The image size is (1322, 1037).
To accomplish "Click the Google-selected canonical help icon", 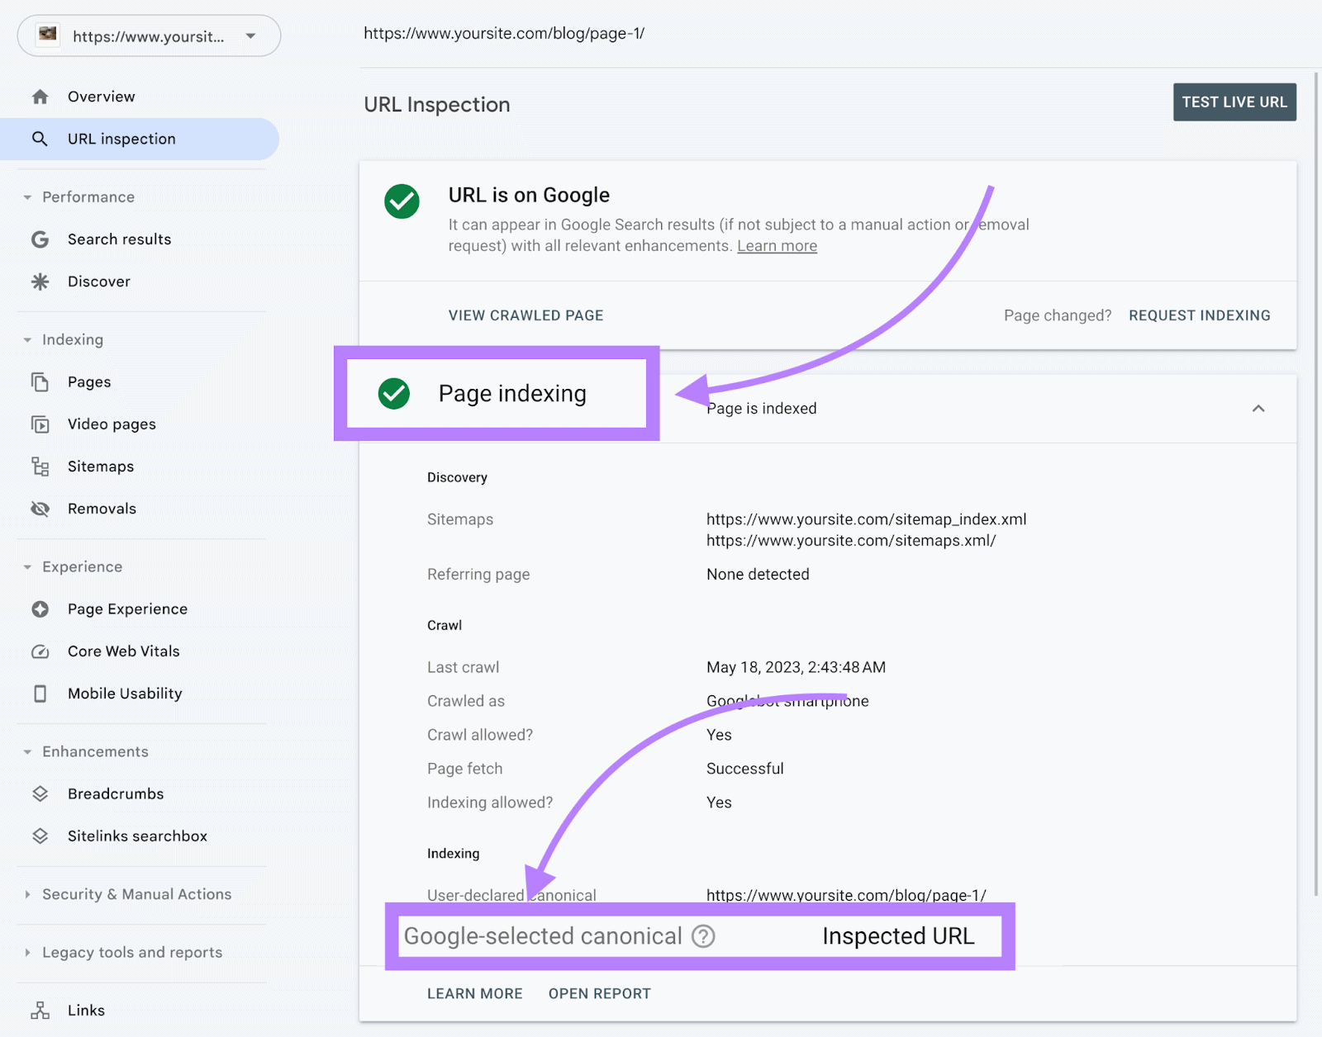I will point(703,936).
